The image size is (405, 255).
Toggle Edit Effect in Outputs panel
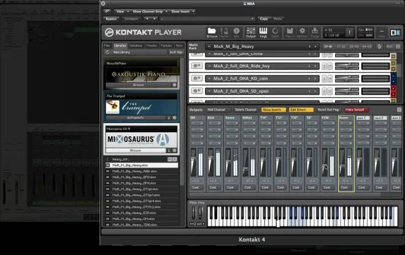(301, 110)
